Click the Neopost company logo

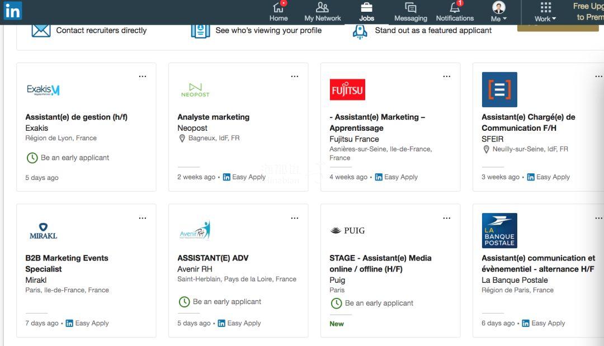(195, 90)
